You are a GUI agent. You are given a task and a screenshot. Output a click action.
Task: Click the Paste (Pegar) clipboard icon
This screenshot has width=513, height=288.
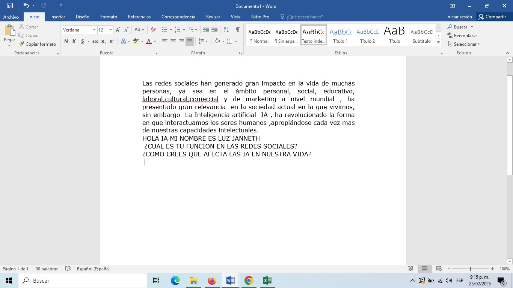[9, 30]
